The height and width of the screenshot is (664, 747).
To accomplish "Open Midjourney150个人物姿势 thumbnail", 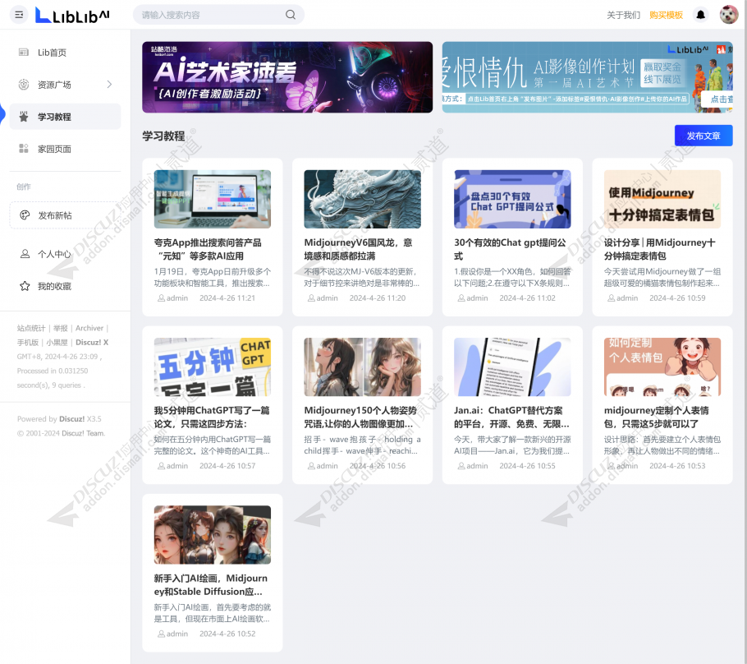I will [362, 367].
